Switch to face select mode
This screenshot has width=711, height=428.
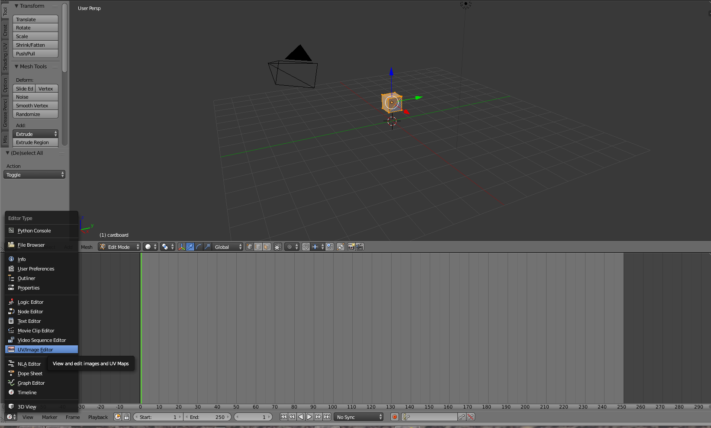(x=267, y=247)
